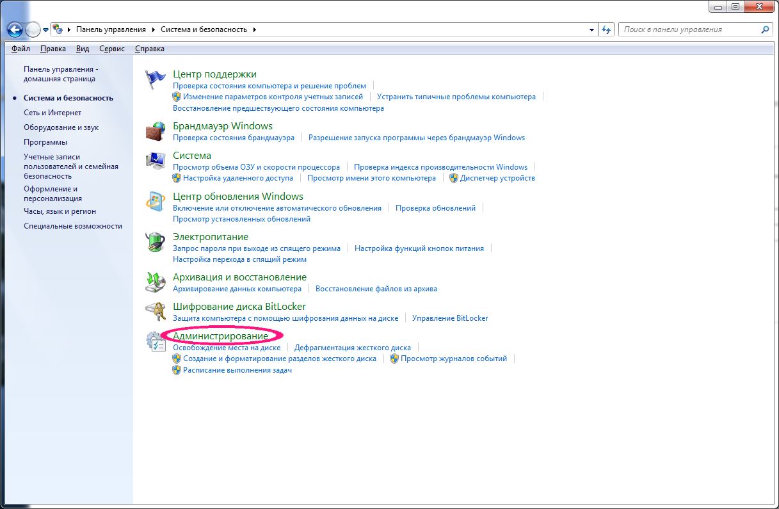Image resolution: width=779 pixels, height=509 pixels.
Task: Click Расписание выполнения задач link
Action: point(237,370)
